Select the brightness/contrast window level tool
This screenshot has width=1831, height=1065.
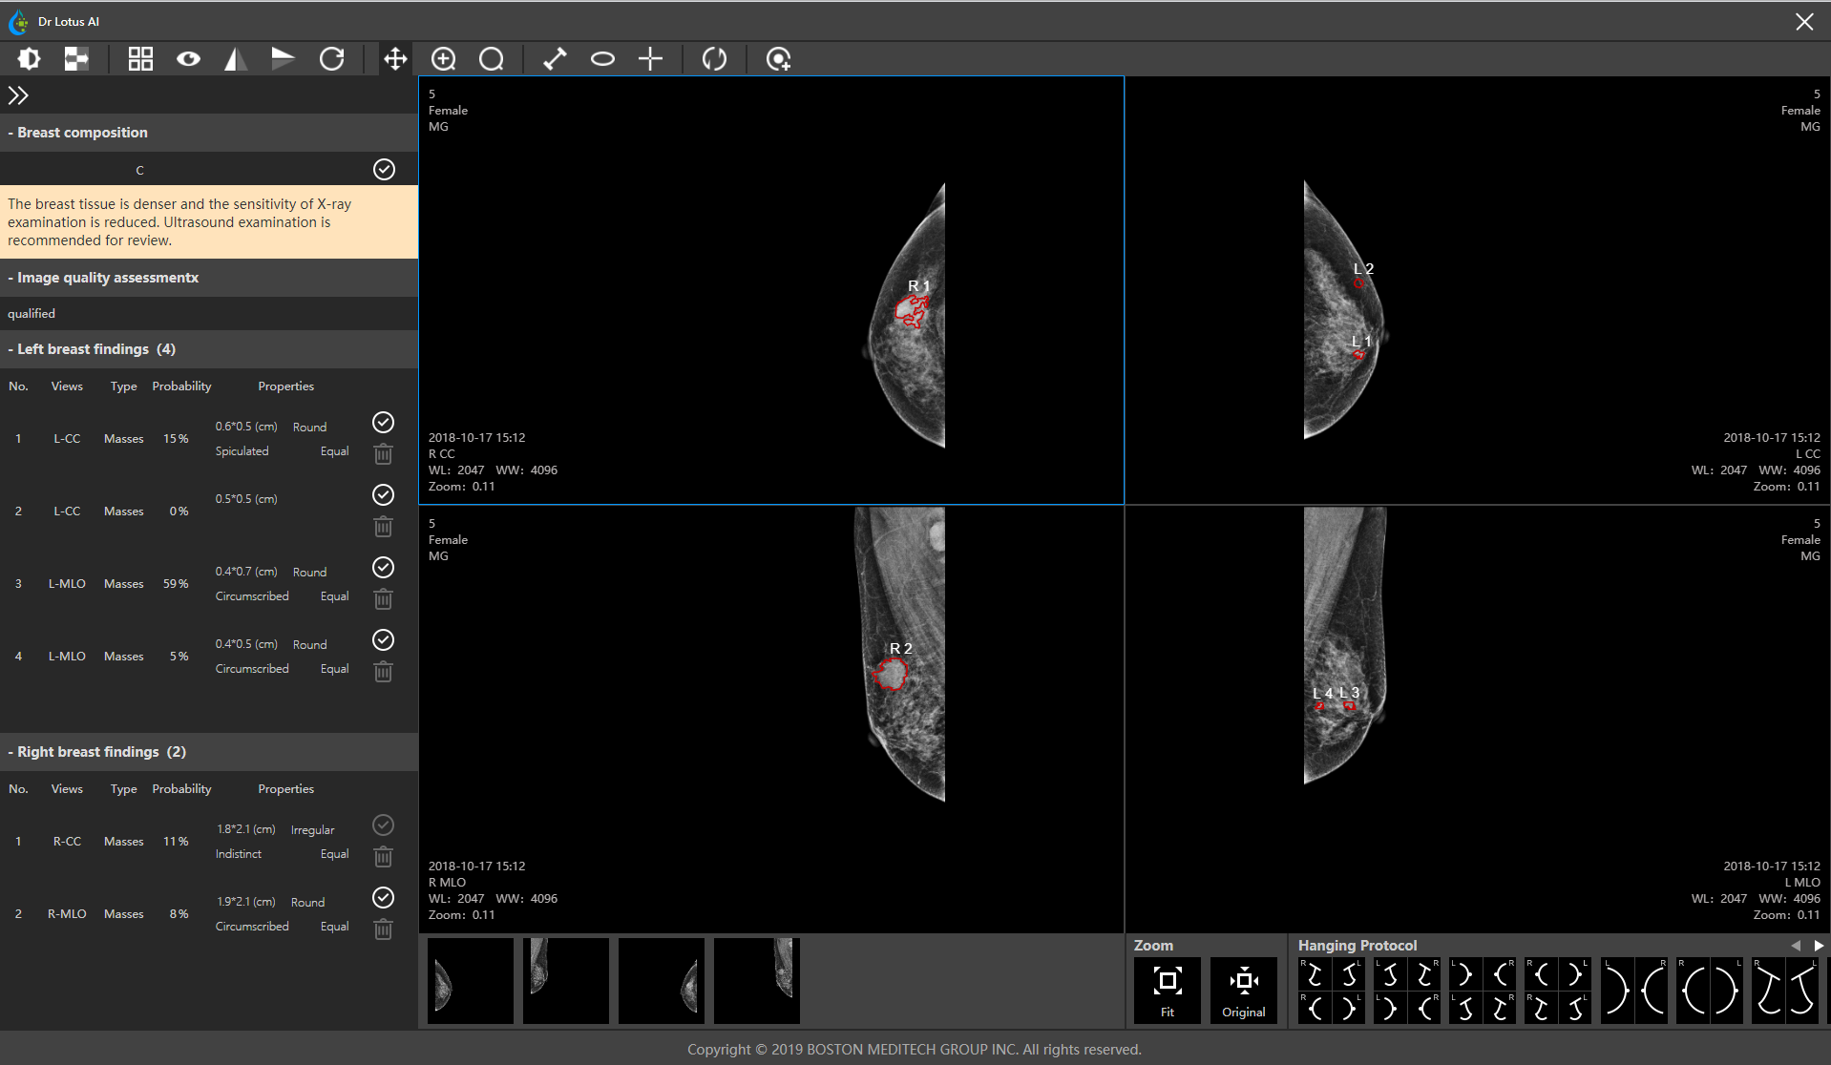29,59
